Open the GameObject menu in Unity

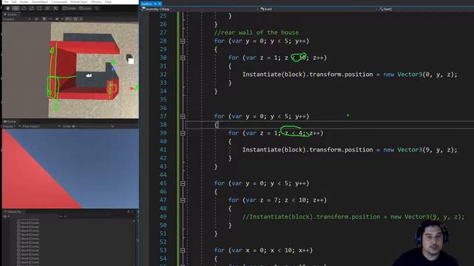40,1
